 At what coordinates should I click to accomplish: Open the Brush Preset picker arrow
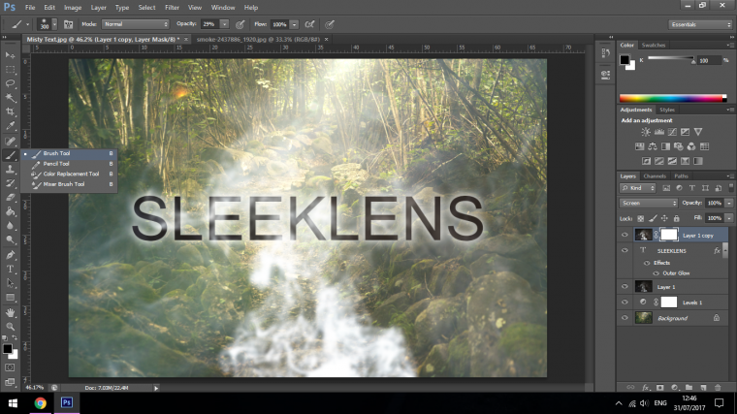[x=54, y=24]
